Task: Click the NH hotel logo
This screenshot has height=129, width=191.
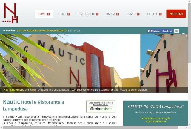Action: click(x=10, y=13)
